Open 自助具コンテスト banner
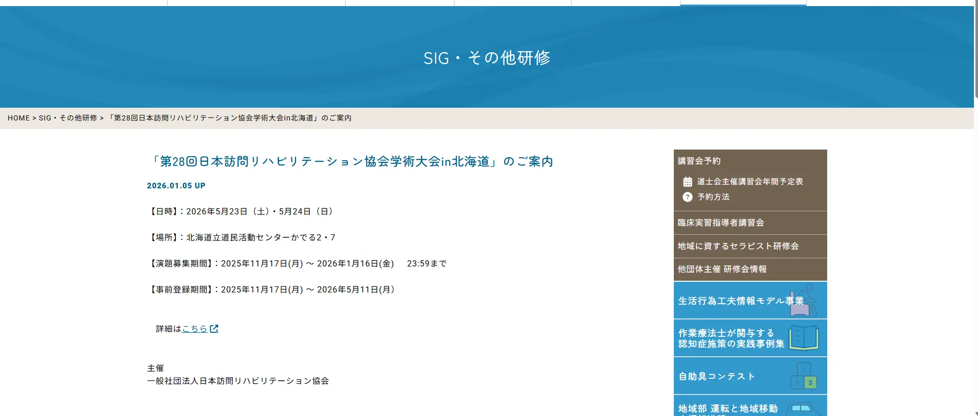This screenshot has width=978, height=416. (750, 376)
